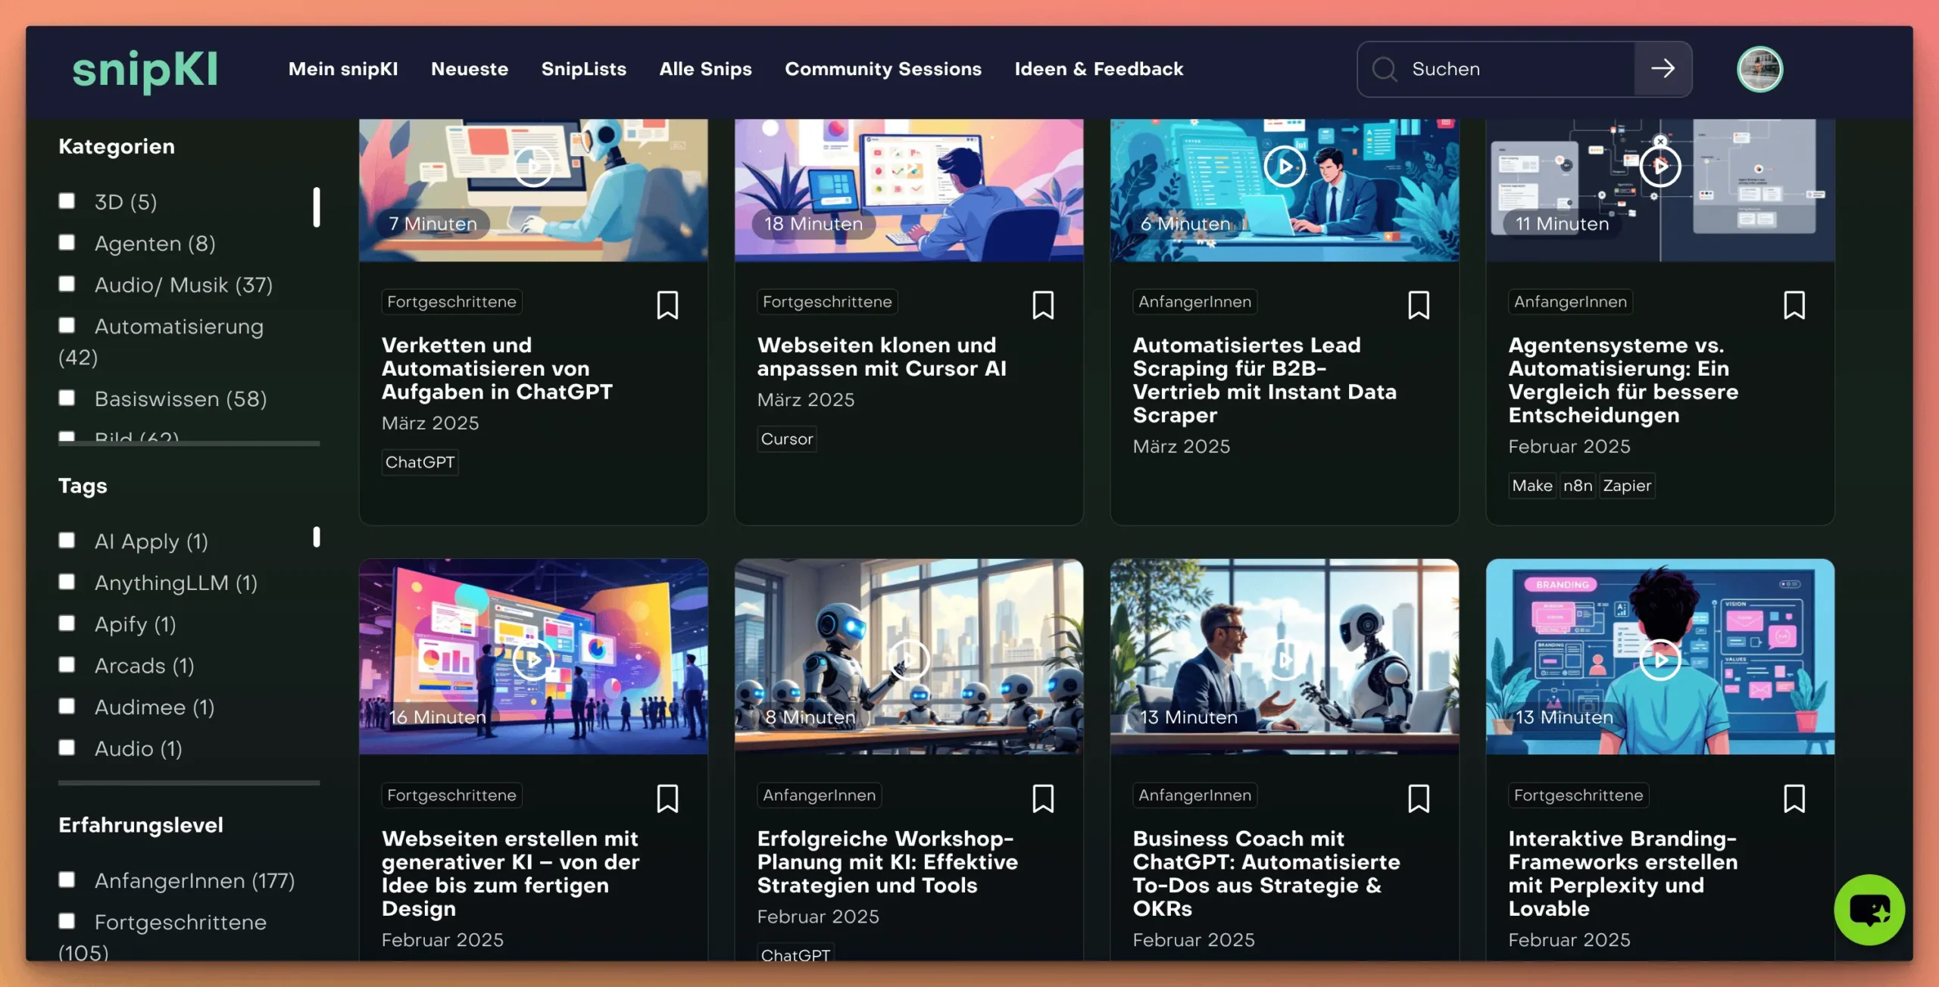Play the Interaktive Branding-Frameworks video
Viewport: 1939px width, 987px height.
tap(1660, 660)
